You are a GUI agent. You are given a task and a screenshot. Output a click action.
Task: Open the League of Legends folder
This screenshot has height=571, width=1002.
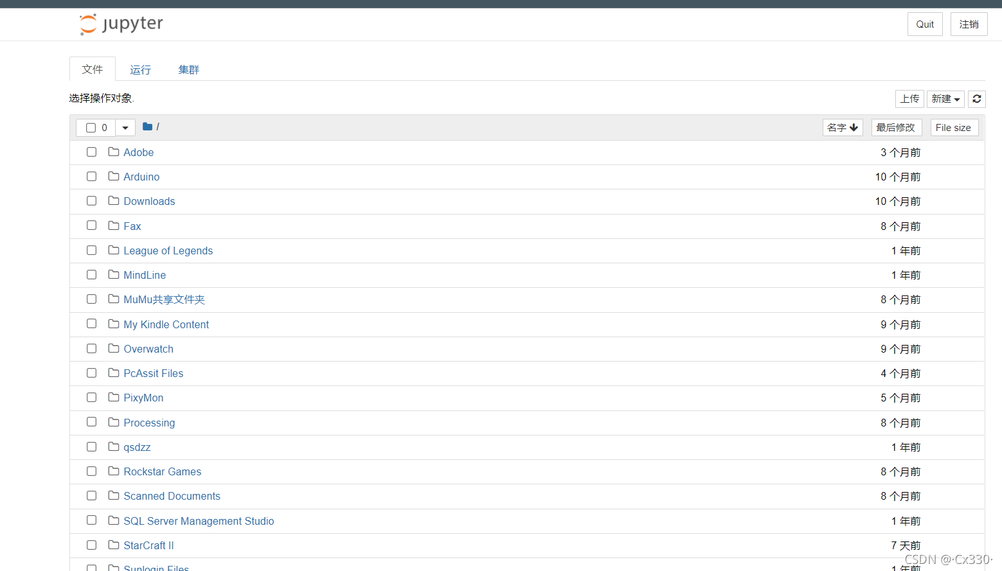168,250
